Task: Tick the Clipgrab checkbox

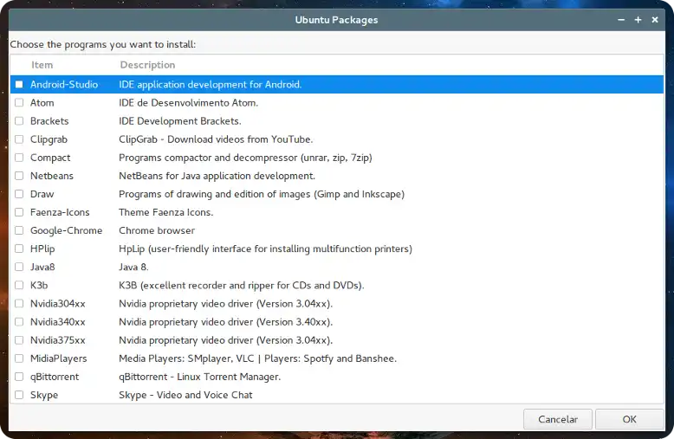Action: tap(19, 139)
